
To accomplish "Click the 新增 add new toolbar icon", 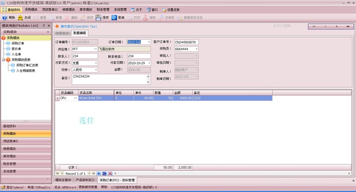I will click(52, 18).
